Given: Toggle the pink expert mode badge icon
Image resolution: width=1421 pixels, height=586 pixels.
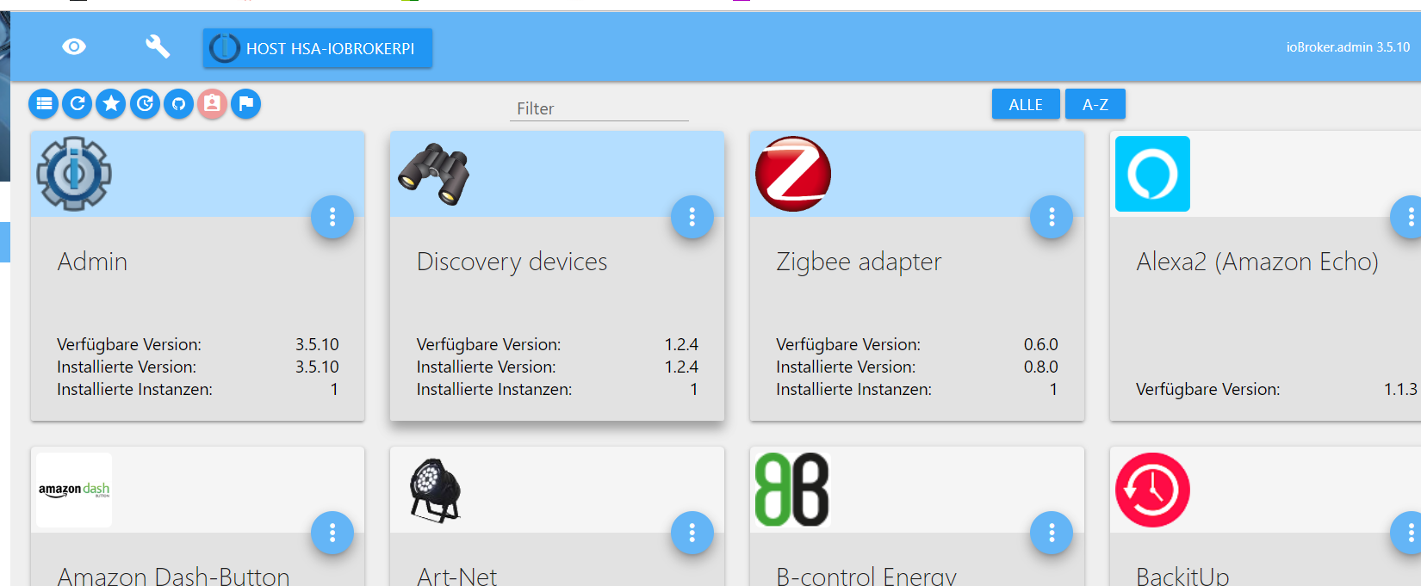Looking at the screenshot, I should 212,104.
